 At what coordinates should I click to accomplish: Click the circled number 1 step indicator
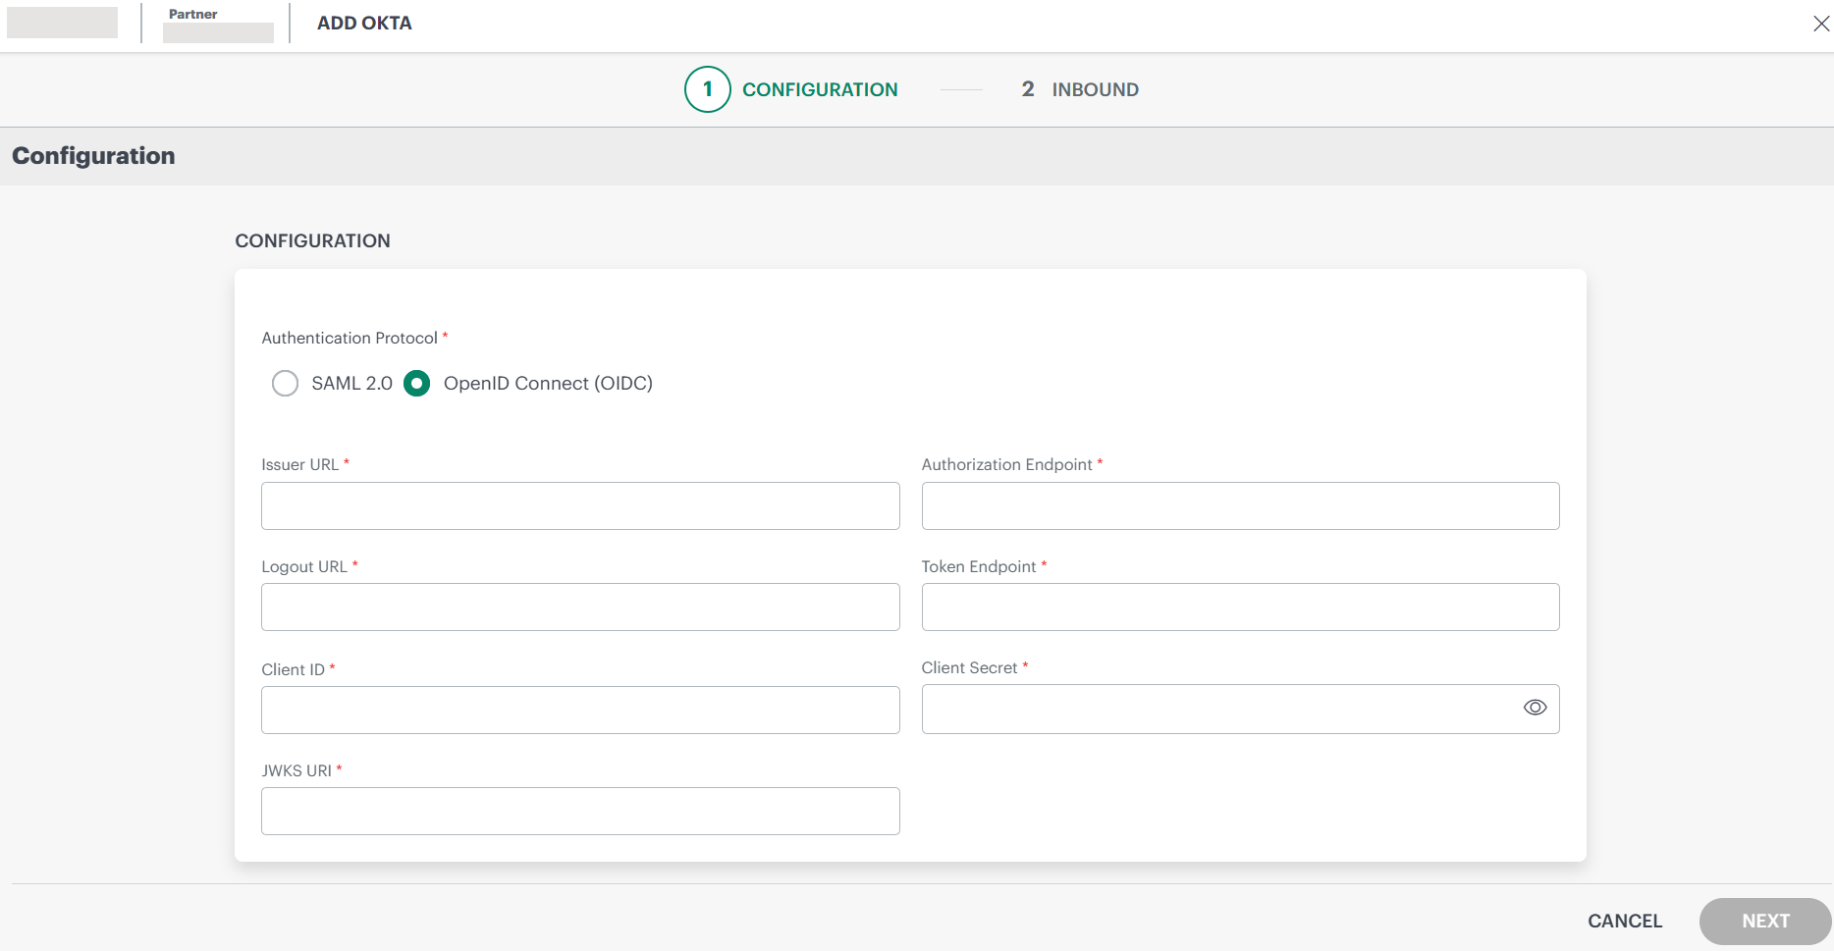[707, 89]
